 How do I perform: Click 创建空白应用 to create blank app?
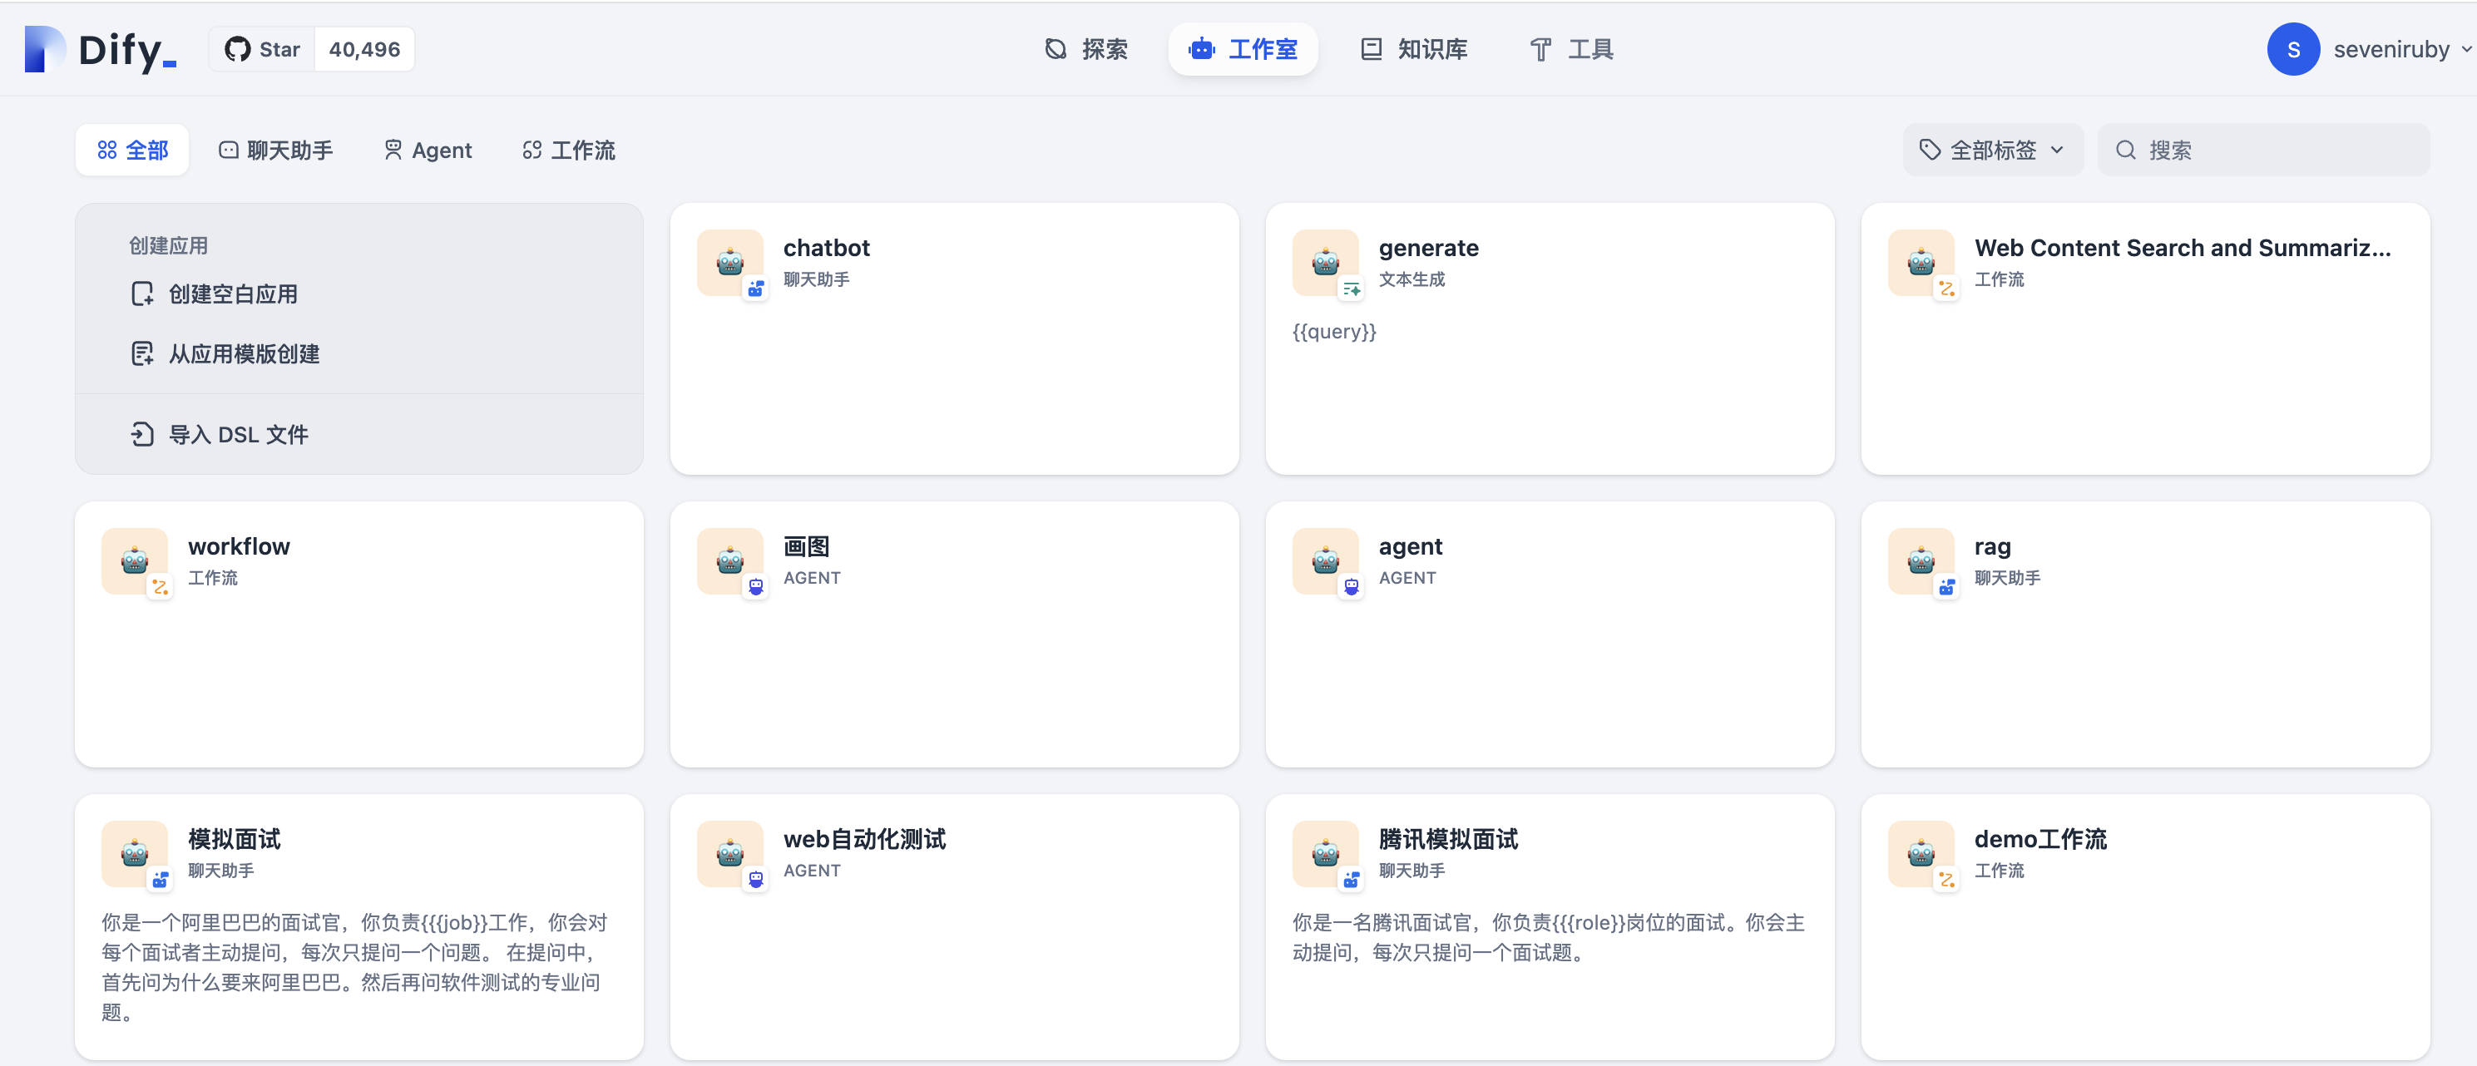232,294
